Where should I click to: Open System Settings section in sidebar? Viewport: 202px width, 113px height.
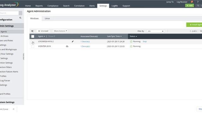7,102
